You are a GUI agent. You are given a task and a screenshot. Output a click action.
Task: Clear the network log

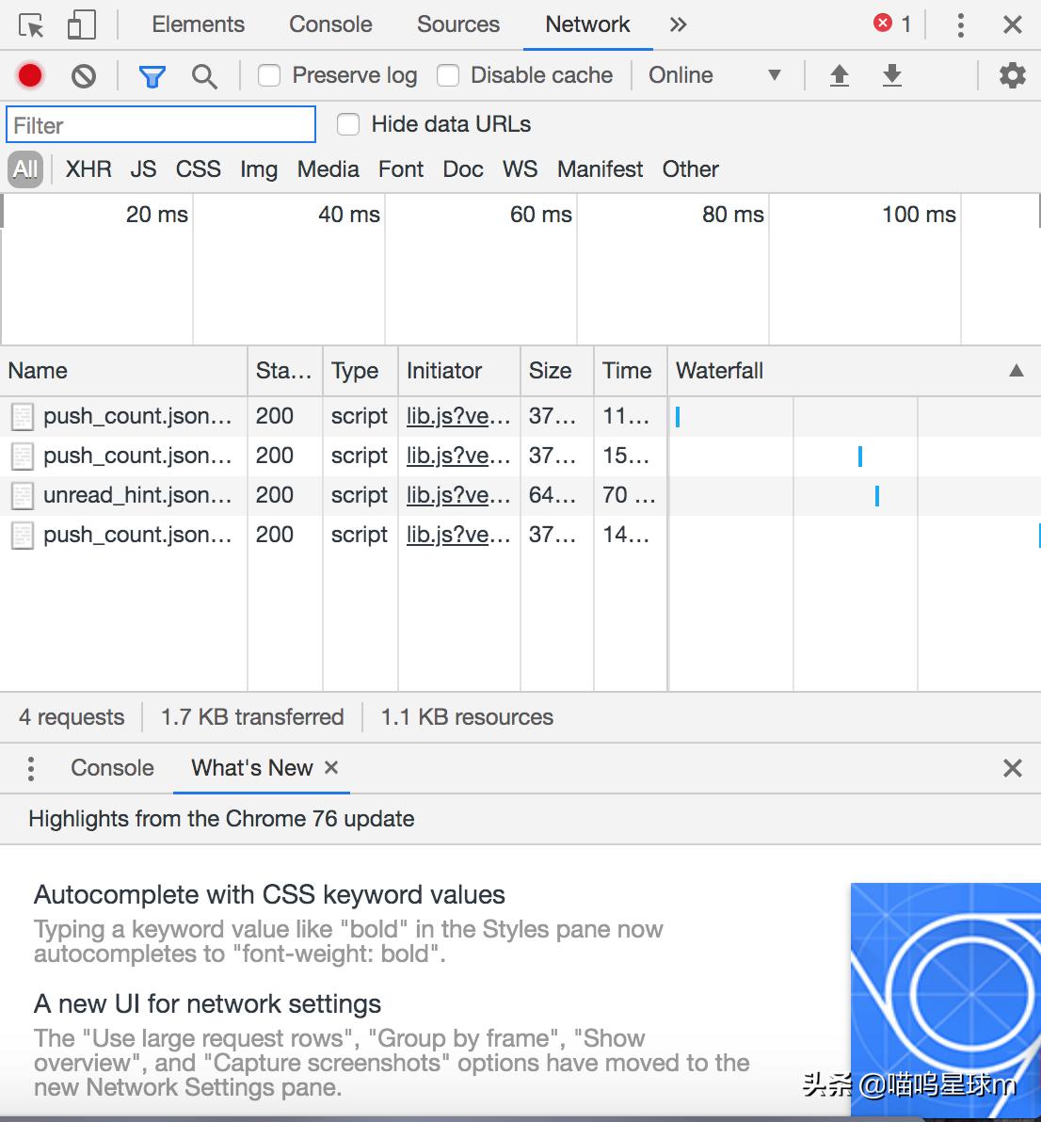[x=84, y=75]
